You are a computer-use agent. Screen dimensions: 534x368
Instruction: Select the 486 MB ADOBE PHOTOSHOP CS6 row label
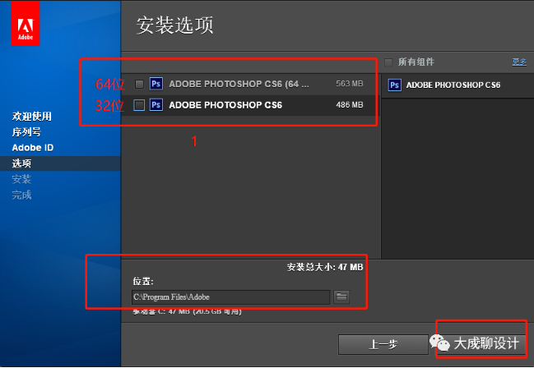pyautogui.click(x=225, y=105)
